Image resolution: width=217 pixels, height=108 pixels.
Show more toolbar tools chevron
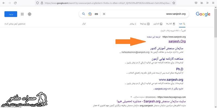(x=207, y=3)
